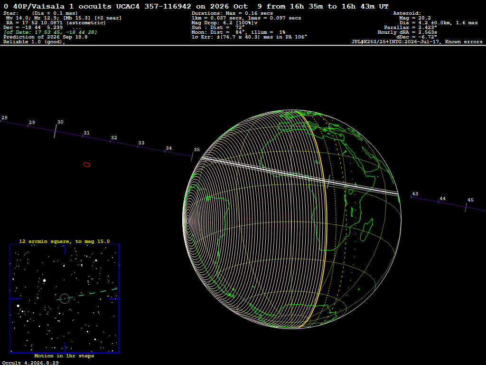This screenshot has width=486, height=365.
Task: Click minute marker 30 on the path
Action: [60, 122]
